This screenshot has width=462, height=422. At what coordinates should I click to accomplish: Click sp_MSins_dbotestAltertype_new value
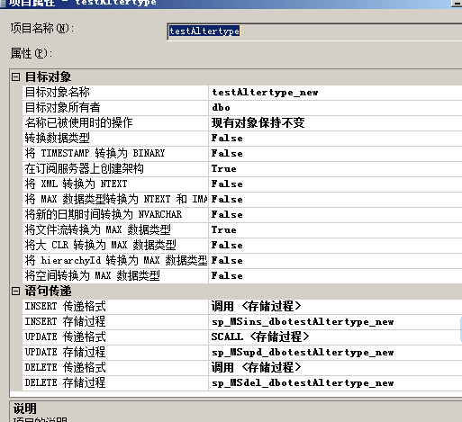[336, 322]
